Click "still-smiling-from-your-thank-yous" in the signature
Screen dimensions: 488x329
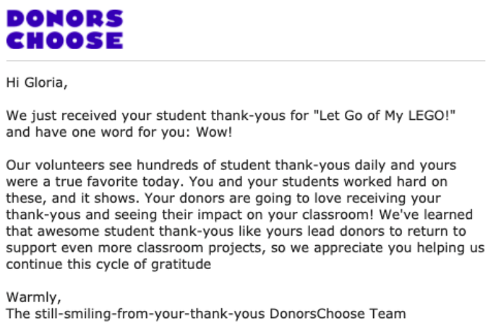150,314
